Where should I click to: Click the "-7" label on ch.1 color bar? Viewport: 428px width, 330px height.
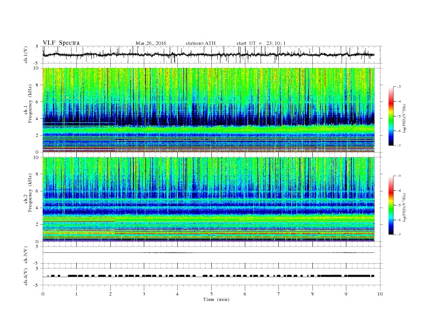point(399,146)
